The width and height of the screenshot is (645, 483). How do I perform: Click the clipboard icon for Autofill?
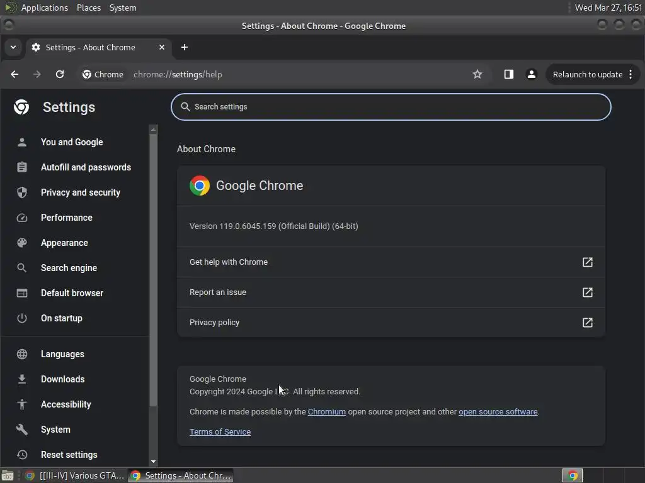(x=22, y=167)
